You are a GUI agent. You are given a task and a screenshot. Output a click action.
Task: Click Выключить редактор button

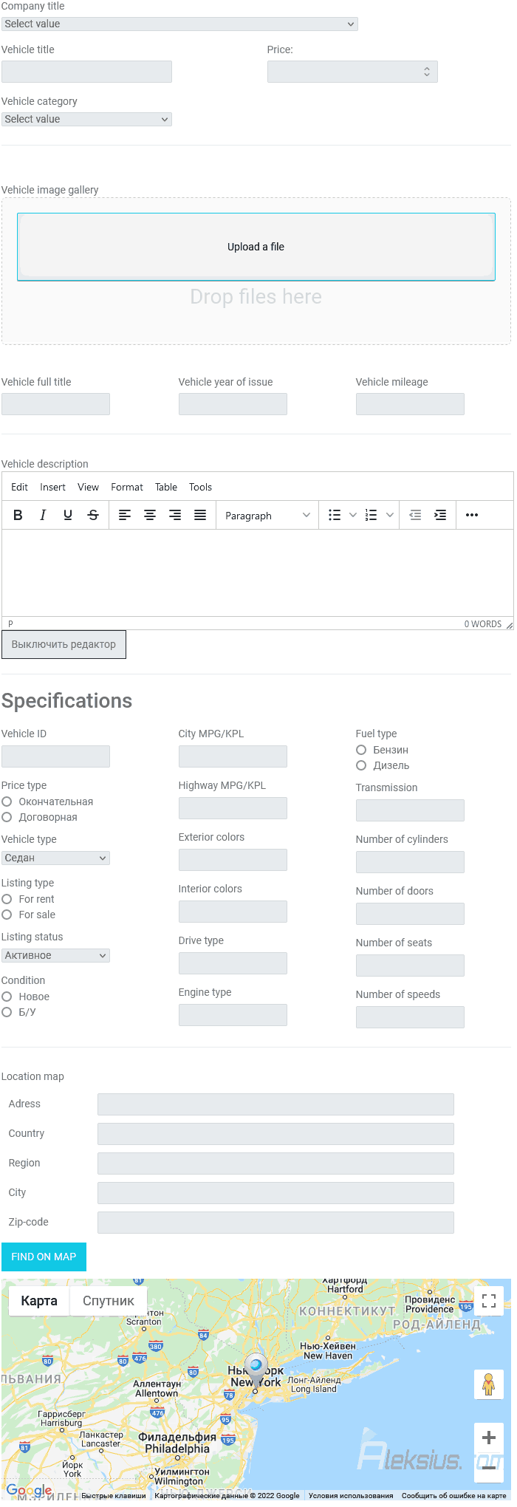(64, 644)
